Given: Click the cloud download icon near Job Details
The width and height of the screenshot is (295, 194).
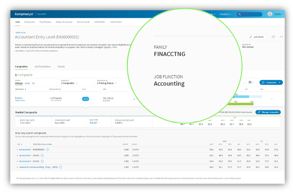Looking at the screenshot, I should (273, 36).
